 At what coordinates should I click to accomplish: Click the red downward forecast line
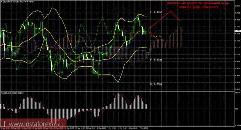153,36
